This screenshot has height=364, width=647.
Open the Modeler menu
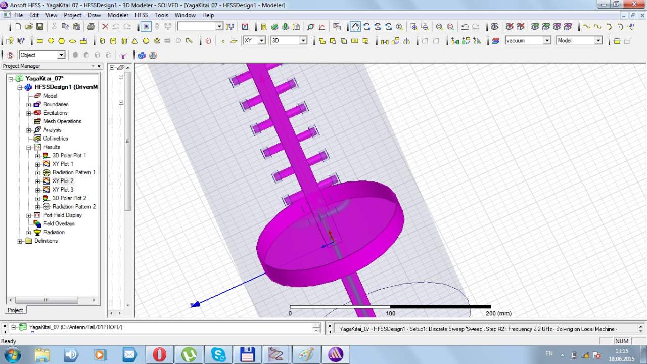click(x=118, y=15)
